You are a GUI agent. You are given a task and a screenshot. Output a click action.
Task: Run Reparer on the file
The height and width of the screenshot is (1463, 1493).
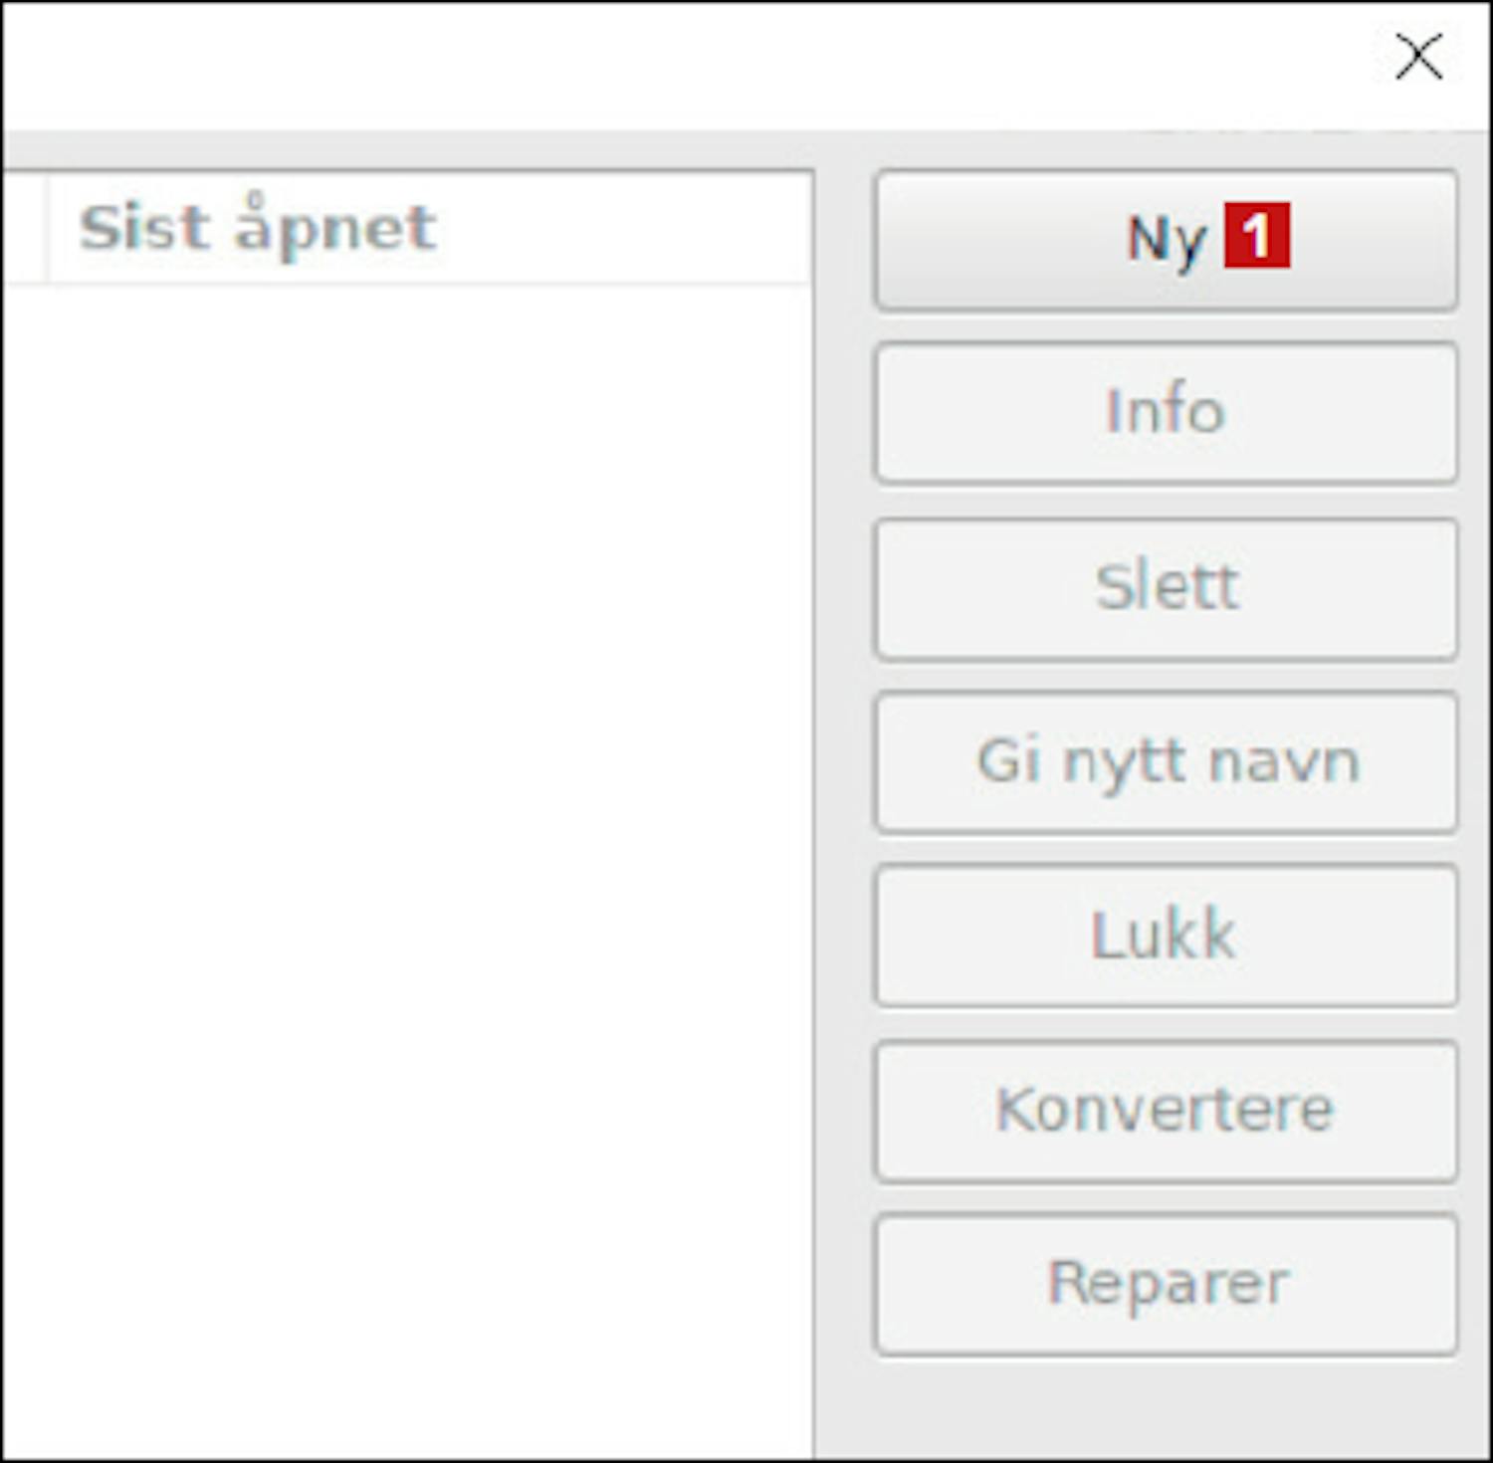1166,1284
